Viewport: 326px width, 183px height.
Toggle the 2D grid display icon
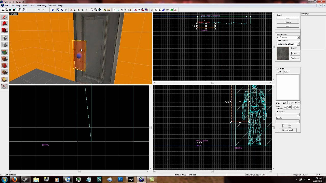tap(3, 10)
